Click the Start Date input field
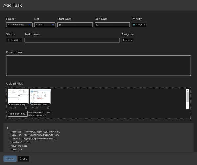The height and width of the screenshot is (165, 197). click(x=75, y=25)
